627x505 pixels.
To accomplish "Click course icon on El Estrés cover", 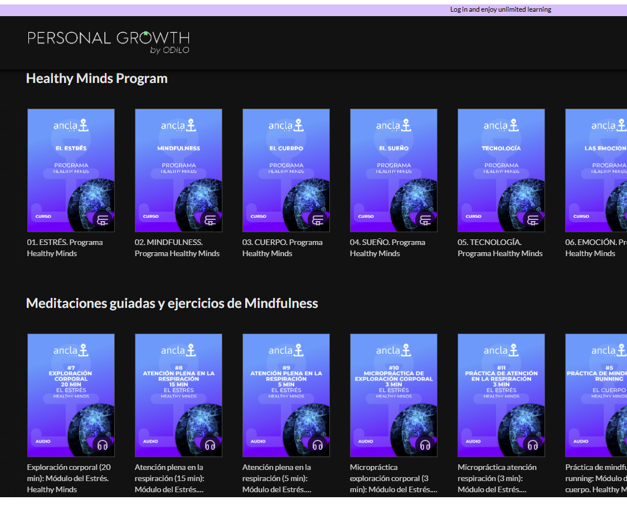I will click(x=103, y=220).
